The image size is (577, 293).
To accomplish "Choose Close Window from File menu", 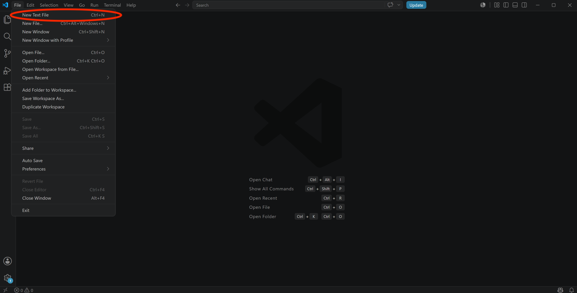I will (63, 198).
